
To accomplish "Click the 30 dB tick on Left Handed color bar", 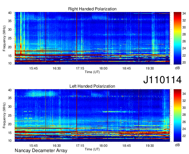I will click(x=184, y=108).
